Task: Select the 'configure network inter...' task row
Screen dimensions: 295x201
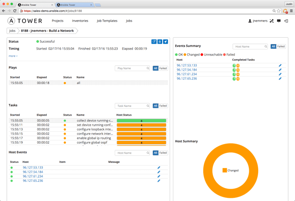Action: (88, 134)
